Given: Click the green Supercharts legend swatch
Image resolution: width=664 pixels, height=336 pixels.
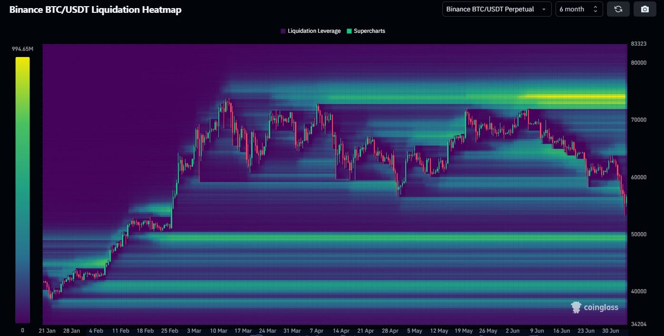Looking at the screenshot, I should [x=350, y=31].
